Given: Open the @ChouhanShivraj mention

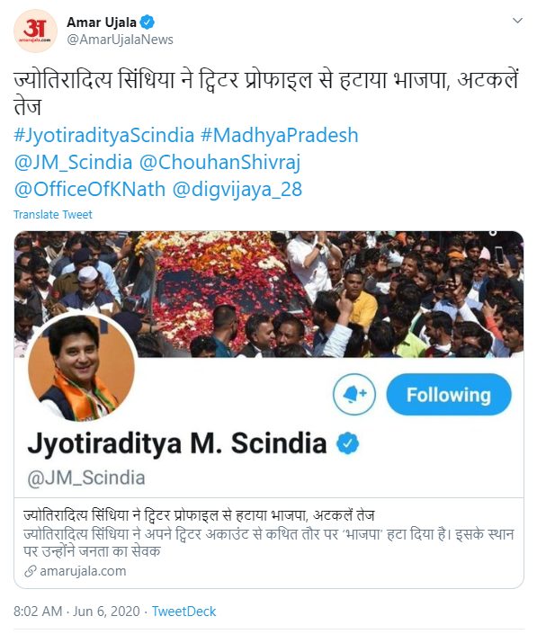Looking at the screenshot, I should coord(219,163).
